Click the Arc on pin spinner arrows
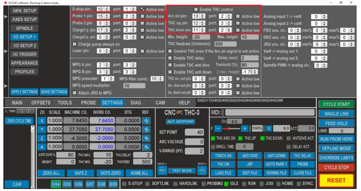The height and width of the screenshot is (191, 361). pyautogui.click(x=202, y=16)
